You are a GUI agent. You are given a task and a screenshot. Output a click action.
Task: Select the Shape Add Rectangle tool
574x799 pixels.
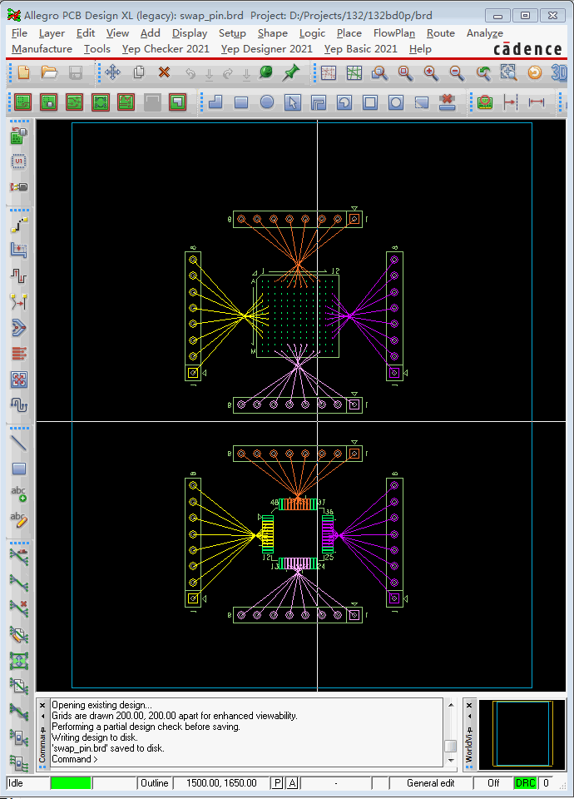coord(241,102)
